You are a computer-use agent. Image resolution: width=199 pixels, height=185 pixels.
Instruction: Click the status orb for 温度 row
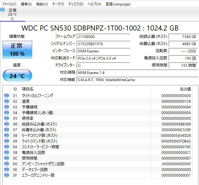coord(7,101)
